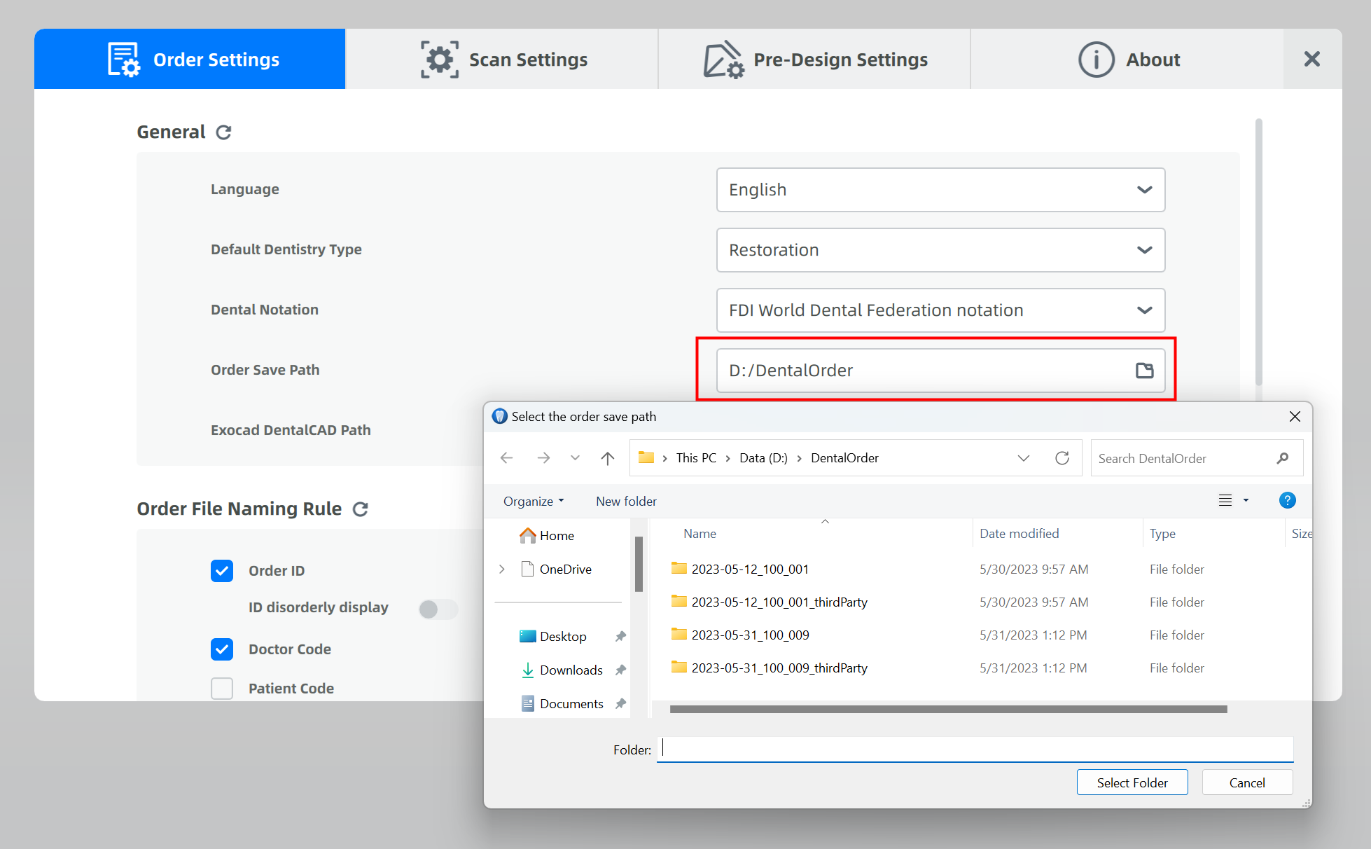Select the 2023-05-31_100_009 folder
The height and width of the screenshot is (849, 1371).
click(750, 635)
